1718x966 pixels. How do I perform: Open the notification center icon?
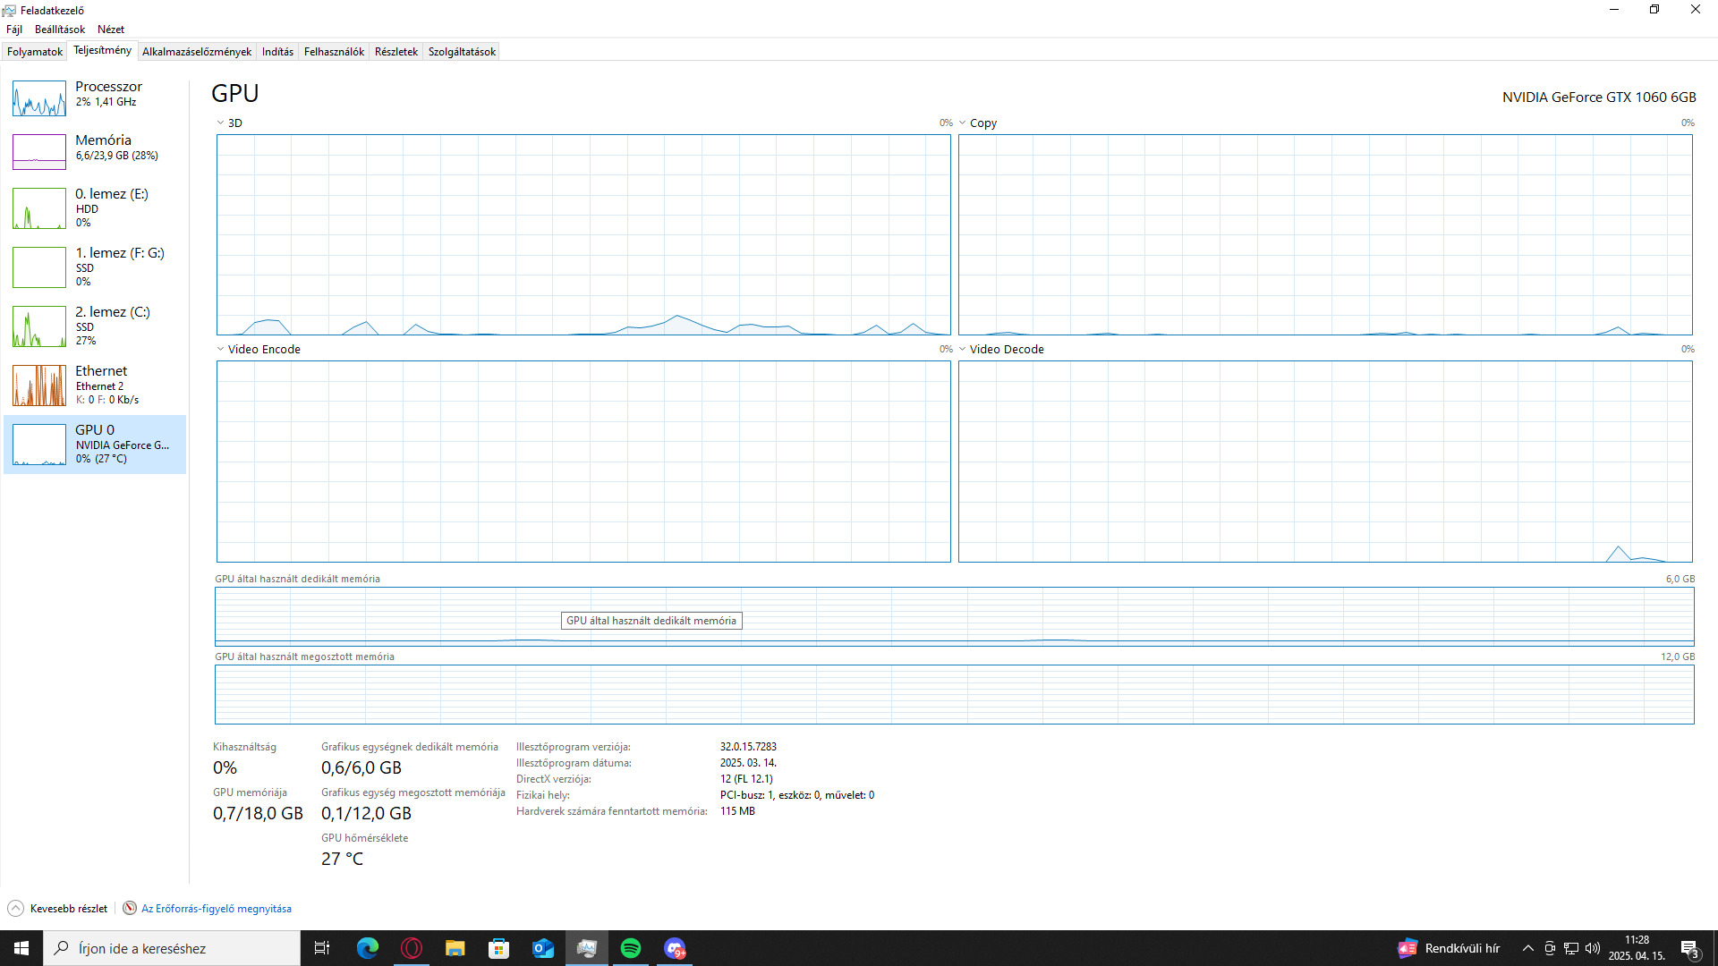tap(1689, 948)
